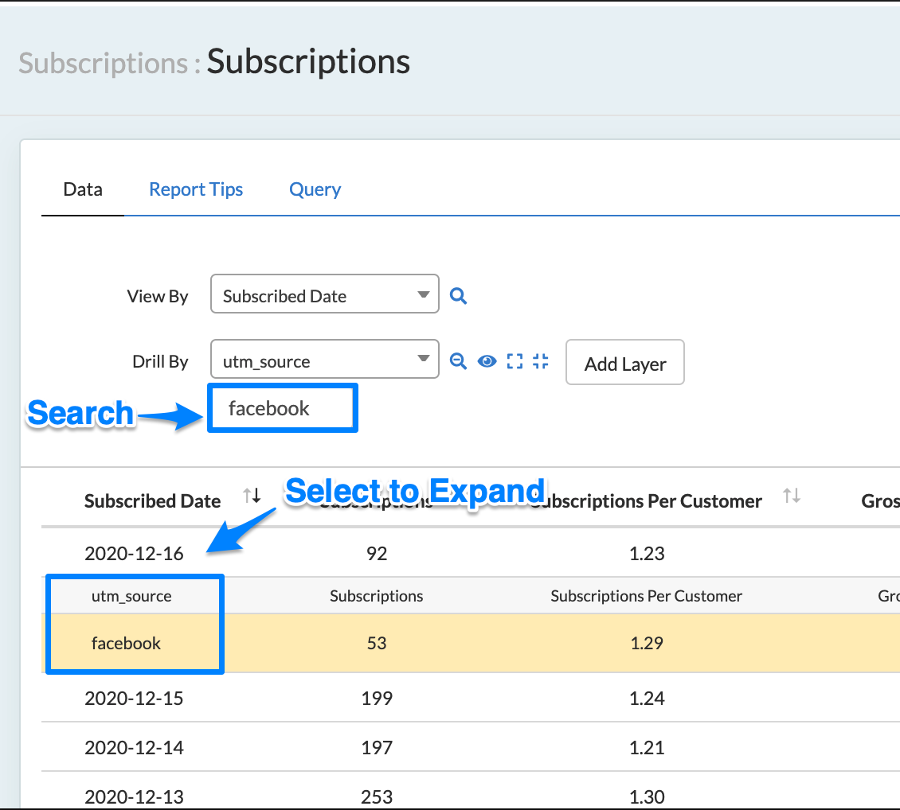Click the facebook search input field
The image size is (900, 810).
[283, 409]
